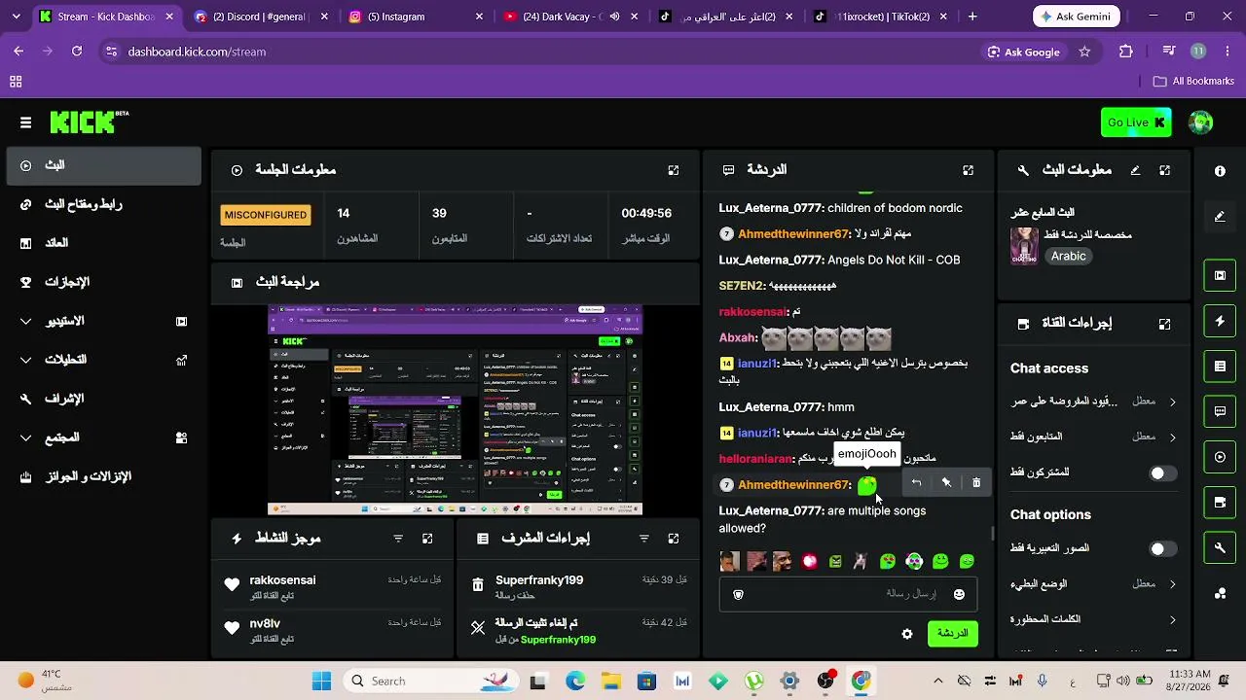
Task: Reply to Ahmedthewinner67's emoji message
Action: tap(916, 483)
